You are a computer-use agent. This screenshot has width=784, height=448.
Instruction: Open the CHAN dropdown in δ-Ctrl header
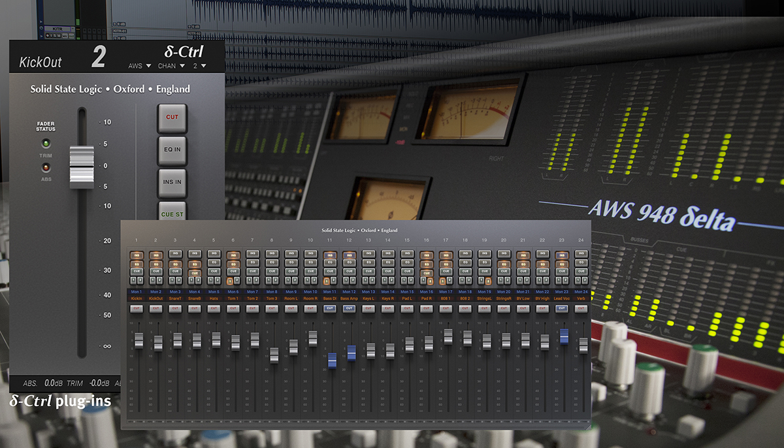(171, 65)
